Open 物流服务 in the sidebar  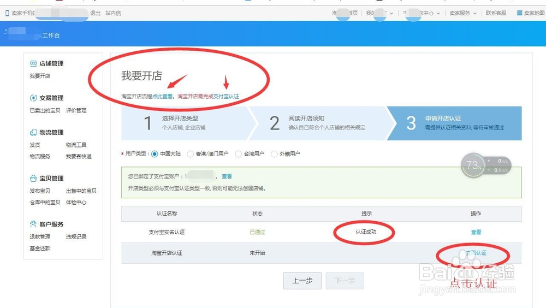pyautogui.click(x=40, y=156)
